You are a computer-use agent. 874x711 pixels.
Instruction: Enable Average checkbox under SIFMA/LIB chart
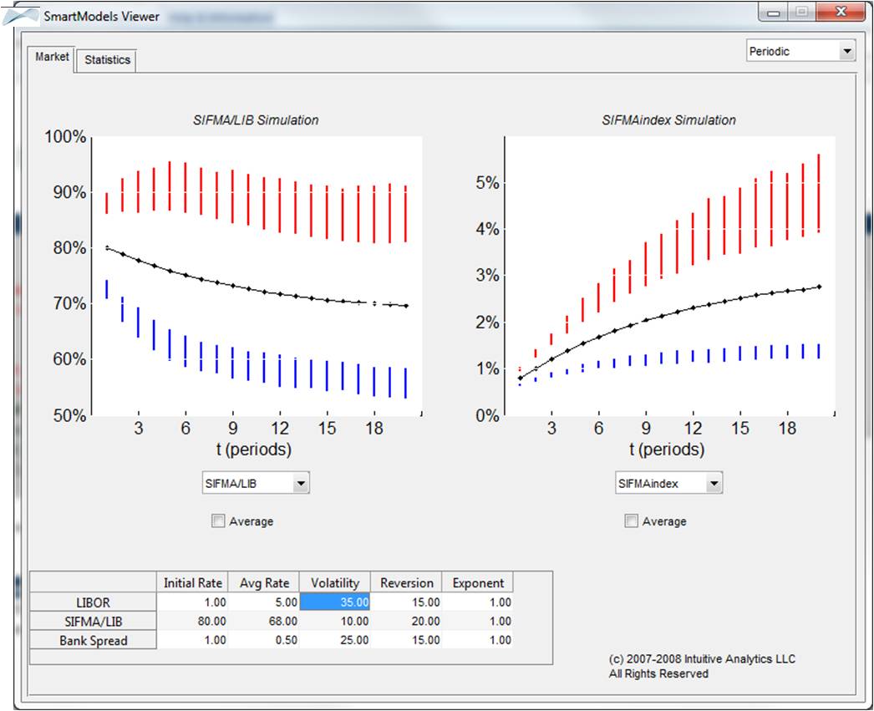click(x=219, y=521)
